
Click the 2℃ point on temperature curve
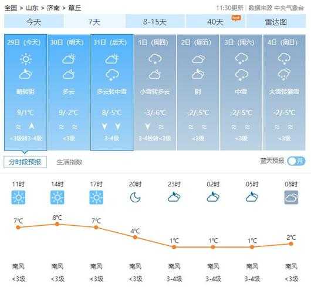tap(291, 243)
